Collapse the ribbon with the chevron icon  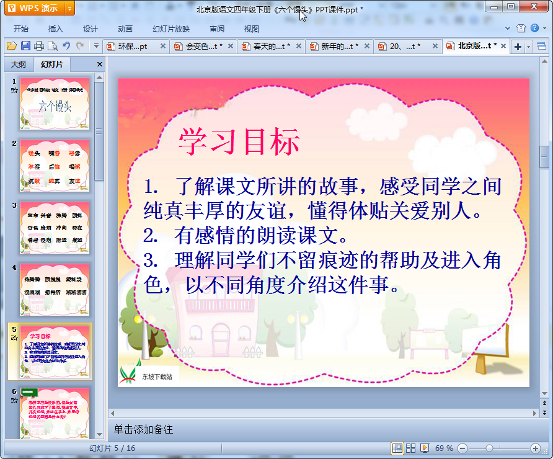point(508,29)
